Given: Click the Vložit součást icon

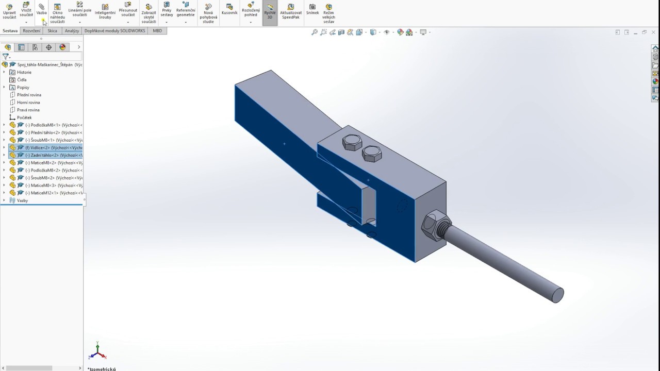Looking at the screenshot, I should coord(26,6).
